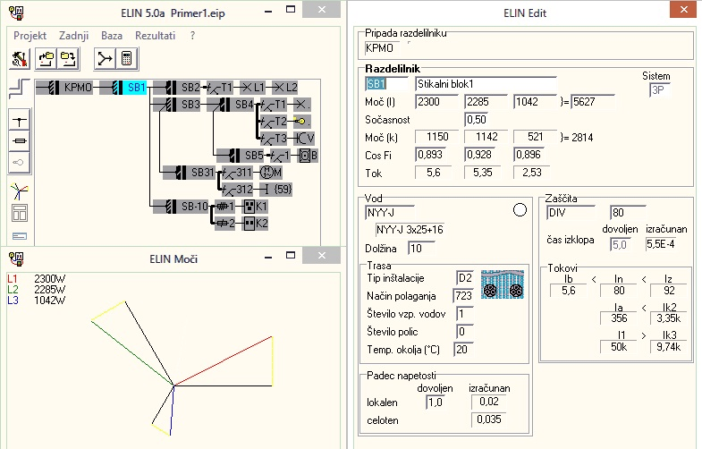
Task: Toggle the round indicator beside NYY-J cable
Action: (520, 211)
